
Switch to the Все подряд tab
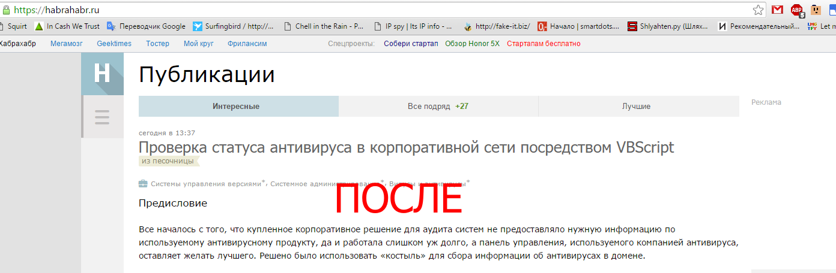click(x=438, y=107)
